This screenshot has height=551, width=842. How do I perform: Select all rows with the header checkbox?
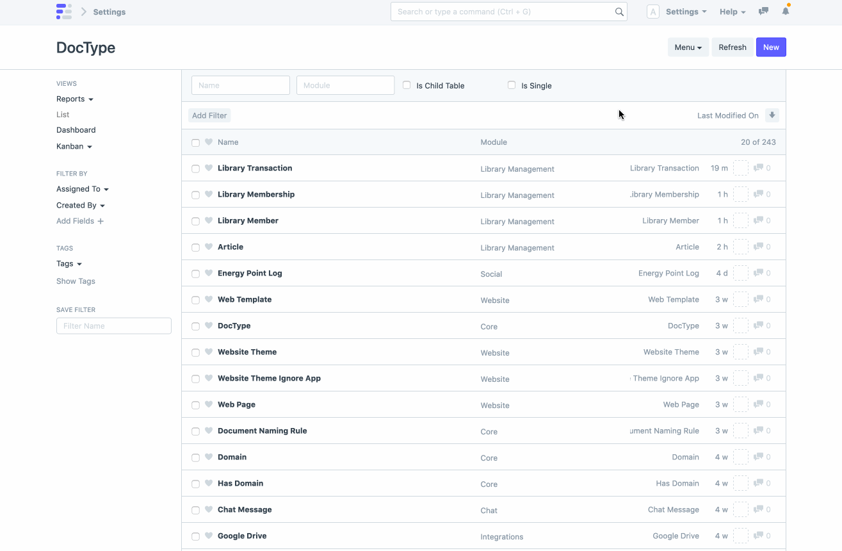[x=195, y=142]
